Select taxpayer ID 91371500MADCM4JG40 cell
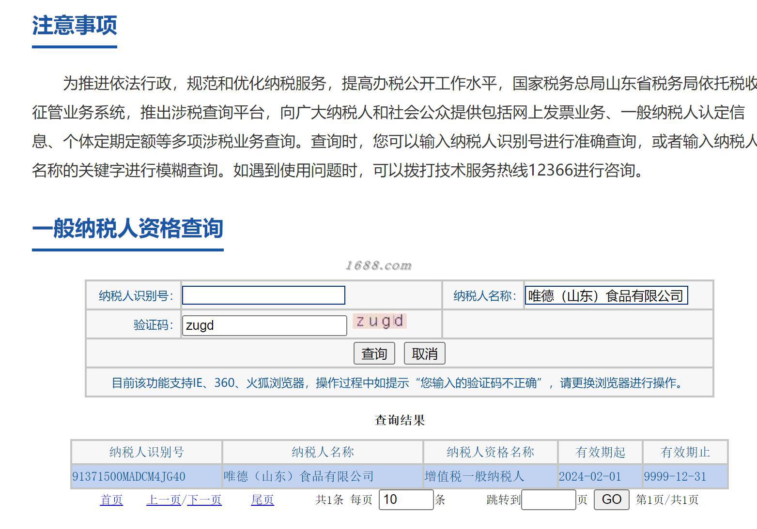The height and width of the screenshot is (529, 757). (x=147, y=476)
